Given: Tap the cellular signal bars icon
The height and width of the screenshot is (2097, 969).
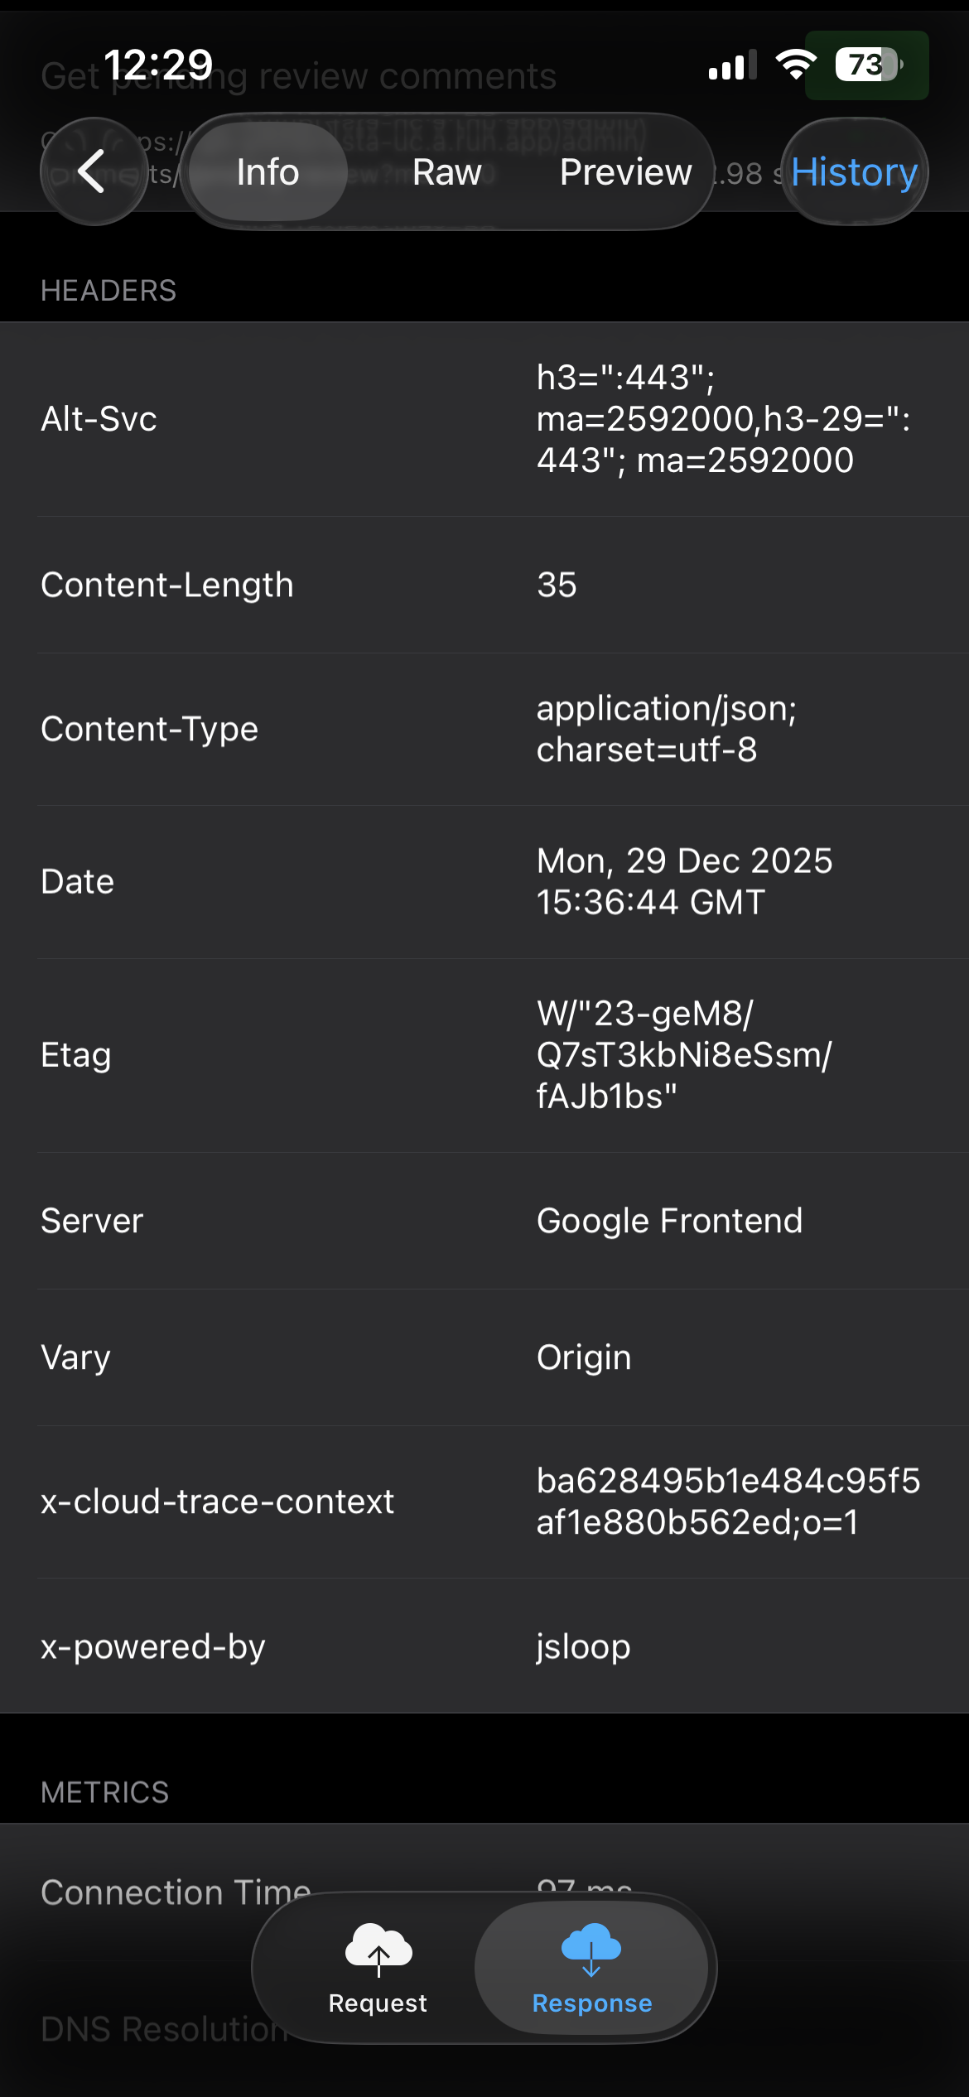Looking at the screenshot, I should [x=732, y=65].
